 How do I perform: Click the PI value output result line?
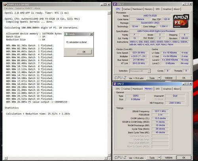(36, 102)
